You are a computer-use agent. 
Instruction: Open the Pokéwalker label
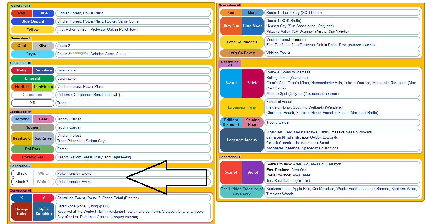pyautogui.click(x=33, y=157)
